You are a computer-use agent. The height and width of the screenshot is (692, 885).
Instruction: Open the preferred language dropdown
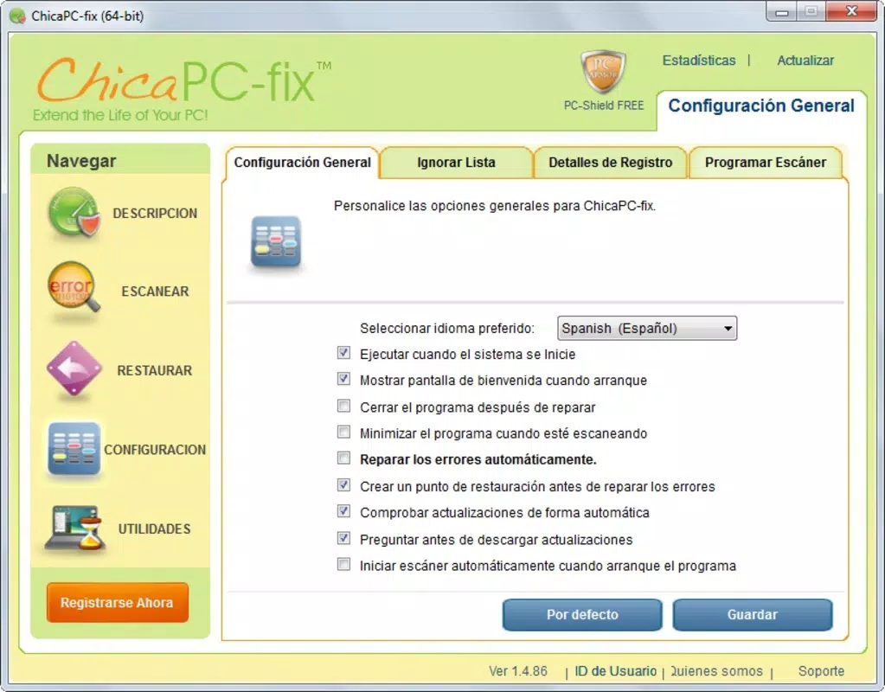(x=647, y=328)
